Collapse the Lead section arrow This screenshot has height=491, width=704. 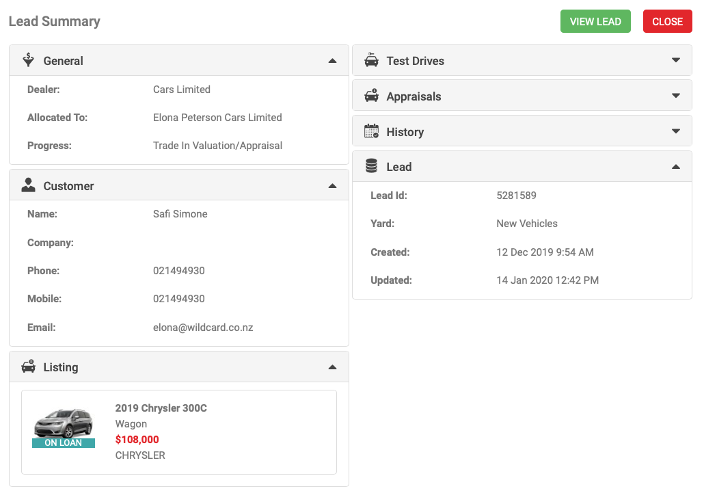[676, 167]
